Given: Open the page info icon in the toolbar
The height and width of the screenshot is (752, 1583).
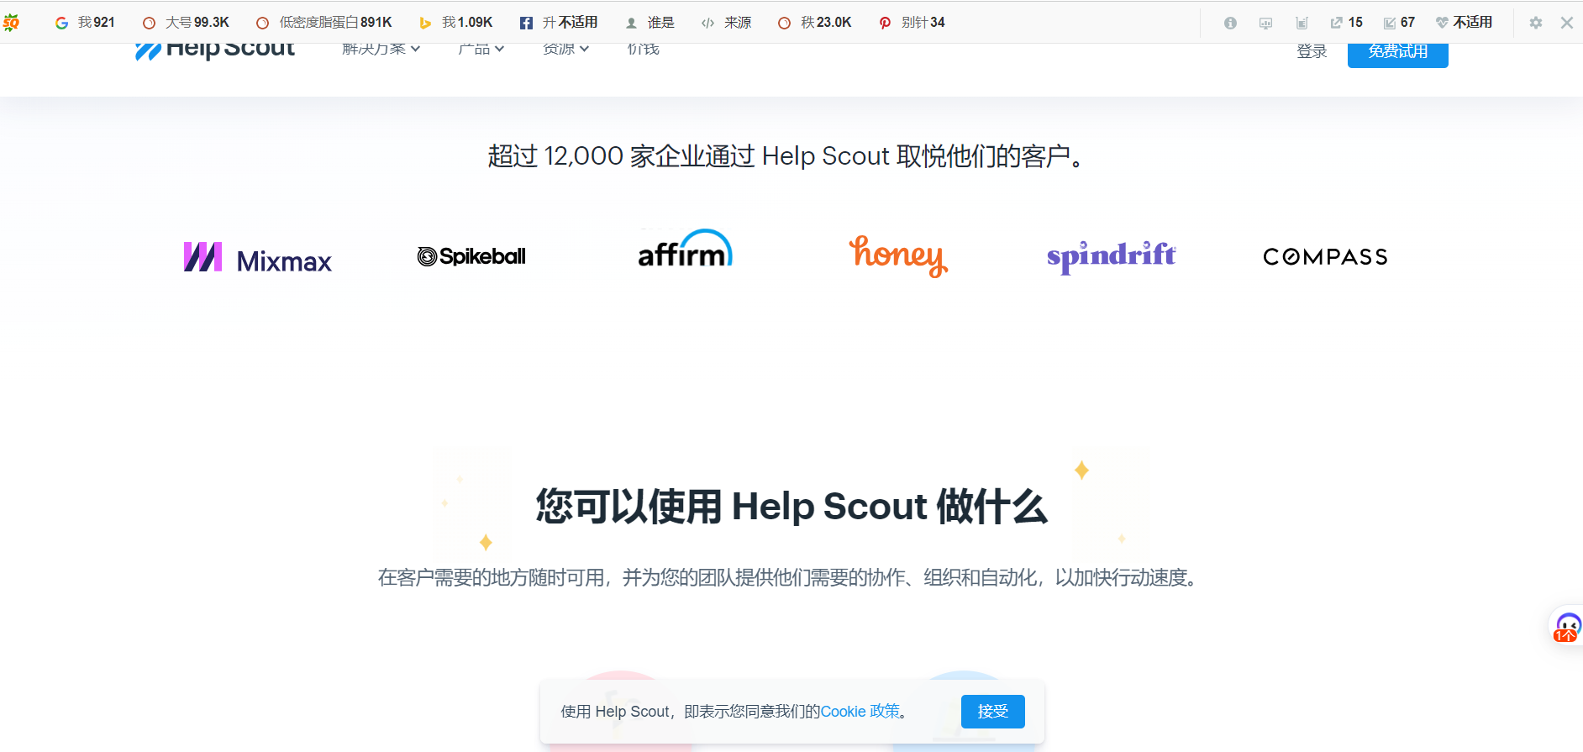Looking at the screenshot, I should (1230, 23).
